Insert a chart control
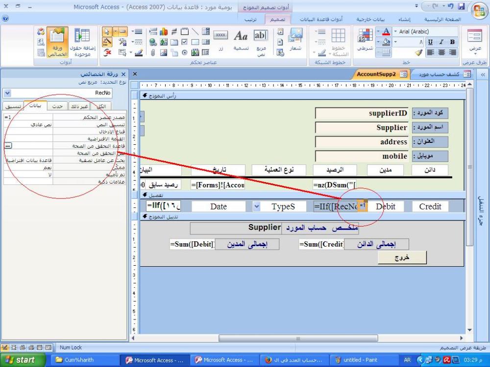490x367 pixels. click(x=164, y=31)
